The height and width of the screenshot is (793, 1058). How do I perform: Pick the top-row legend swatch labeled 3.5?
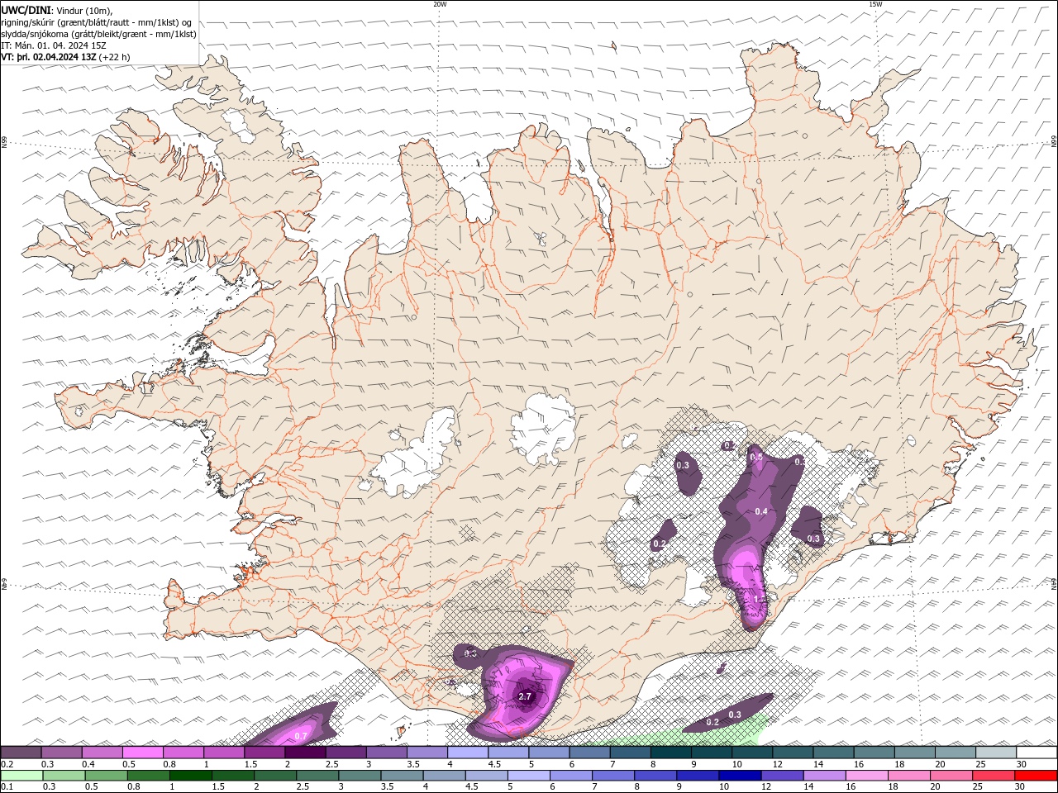pos(427,753)
